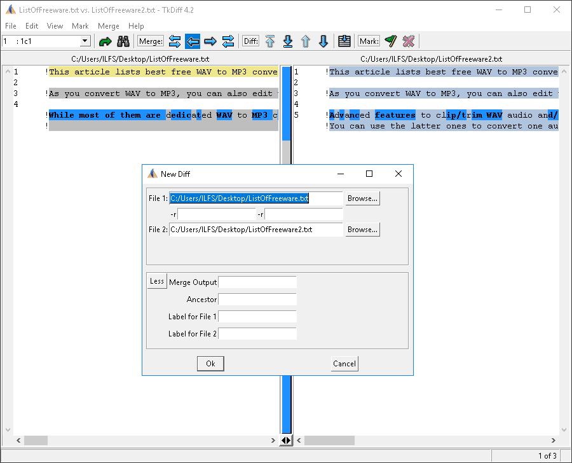Click the File 1 path field
Image resolution: width=572 pixels, height=463 pixels.
click(x=255, y=198)
